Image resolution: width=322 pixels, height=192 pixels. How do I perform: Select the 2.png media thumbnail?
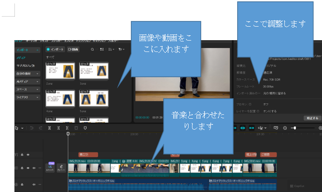pos(60,71)
